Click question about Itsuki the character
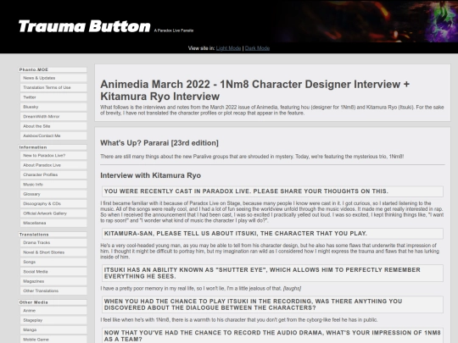 [272, 234]
